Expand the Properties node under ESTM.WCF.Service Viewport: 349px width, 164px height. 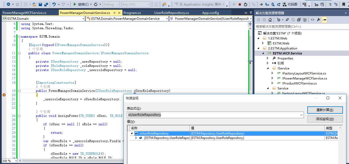coord(268,58)
